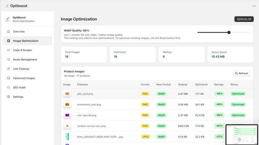Click the Optimize All button

pyautogui.click(x=244, y=19)
